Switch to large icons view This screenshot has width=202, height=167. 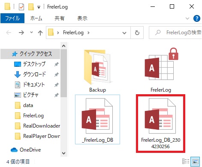click(x=196, y=161)
